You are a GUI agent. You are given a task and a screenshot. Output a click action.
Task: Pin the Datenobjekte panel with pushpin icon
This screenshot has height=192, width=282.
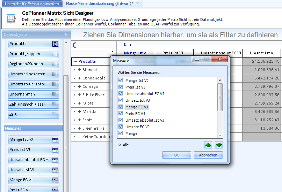click(66, 34)
